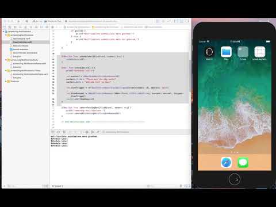Click Step Out in debug bar
The width and height of the screenshot is (276, 207).
pyautogui.click(x=81, y=132)
